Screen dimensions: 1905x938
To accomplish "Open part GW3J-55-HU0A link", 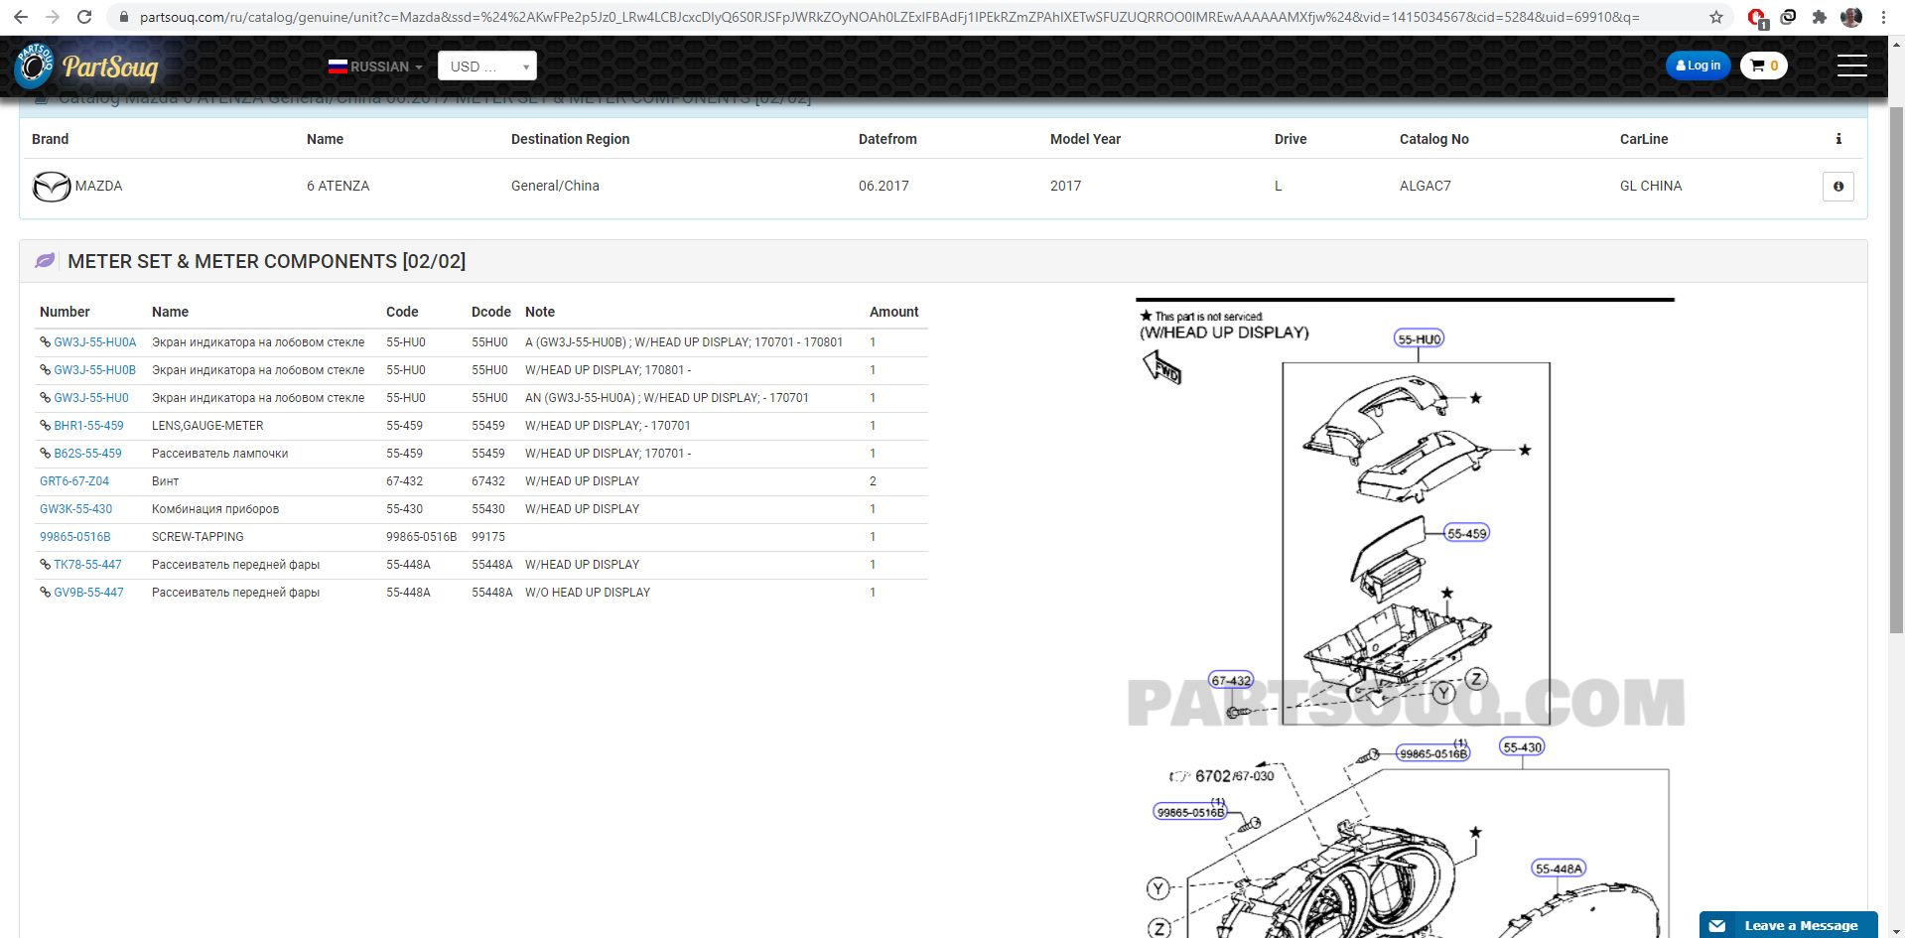I will tap(94, 342).
